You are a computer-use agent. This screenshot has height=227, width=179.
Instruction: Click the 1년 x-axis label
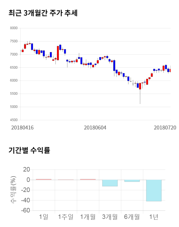click(154, 217)
